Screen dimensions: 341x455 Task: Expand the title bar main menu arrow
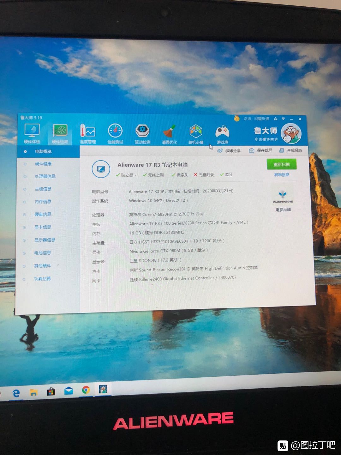[283, 119]
